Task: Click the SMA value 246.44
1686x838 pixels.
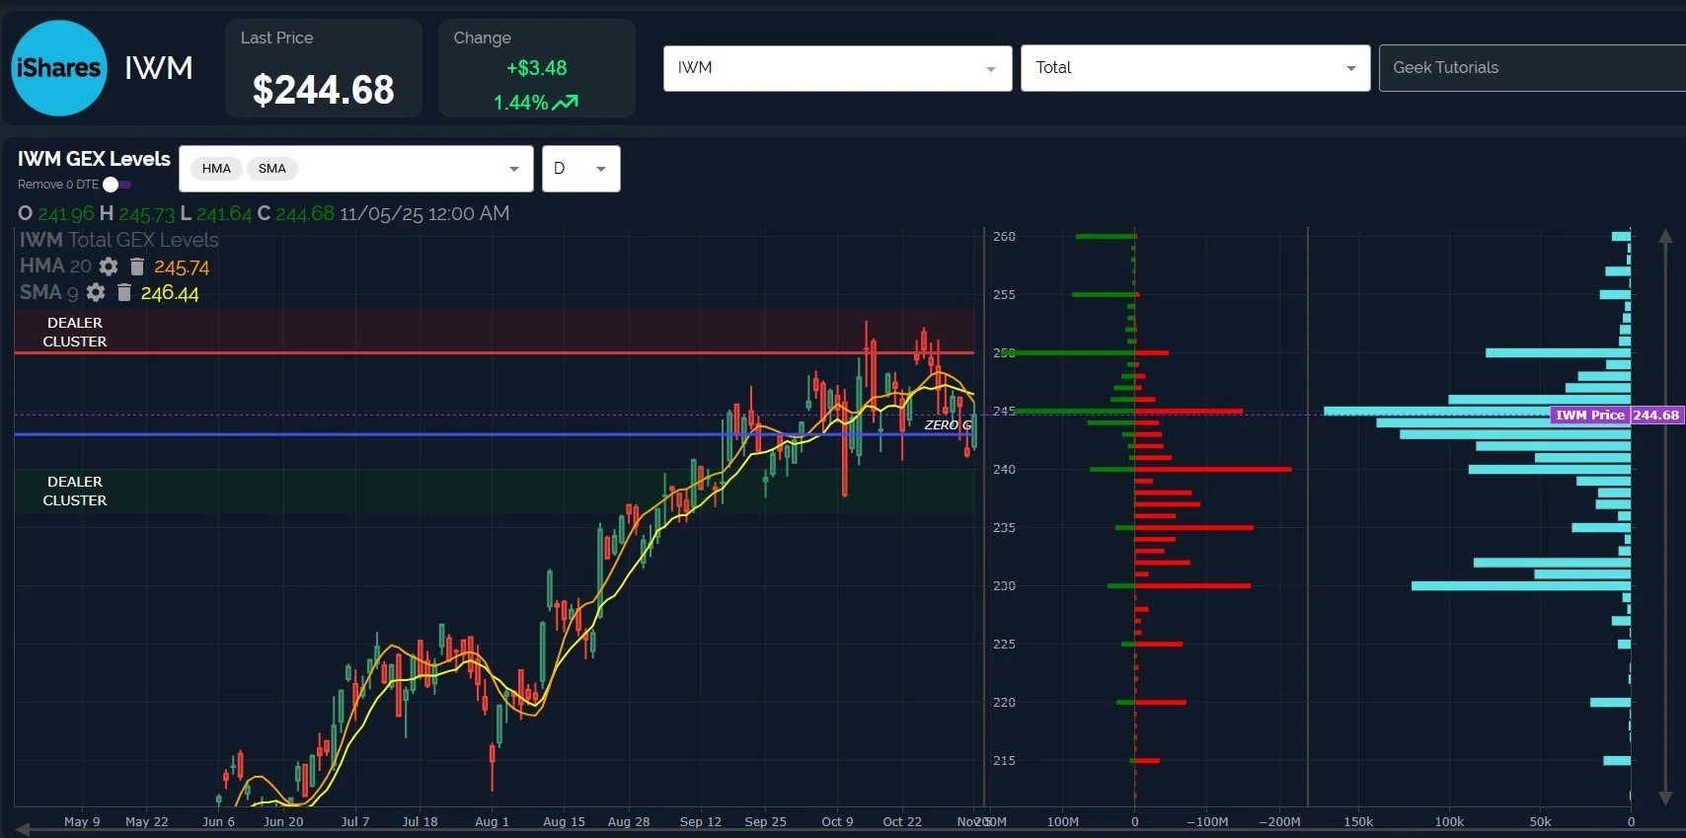Action: (x=169, y=292)
